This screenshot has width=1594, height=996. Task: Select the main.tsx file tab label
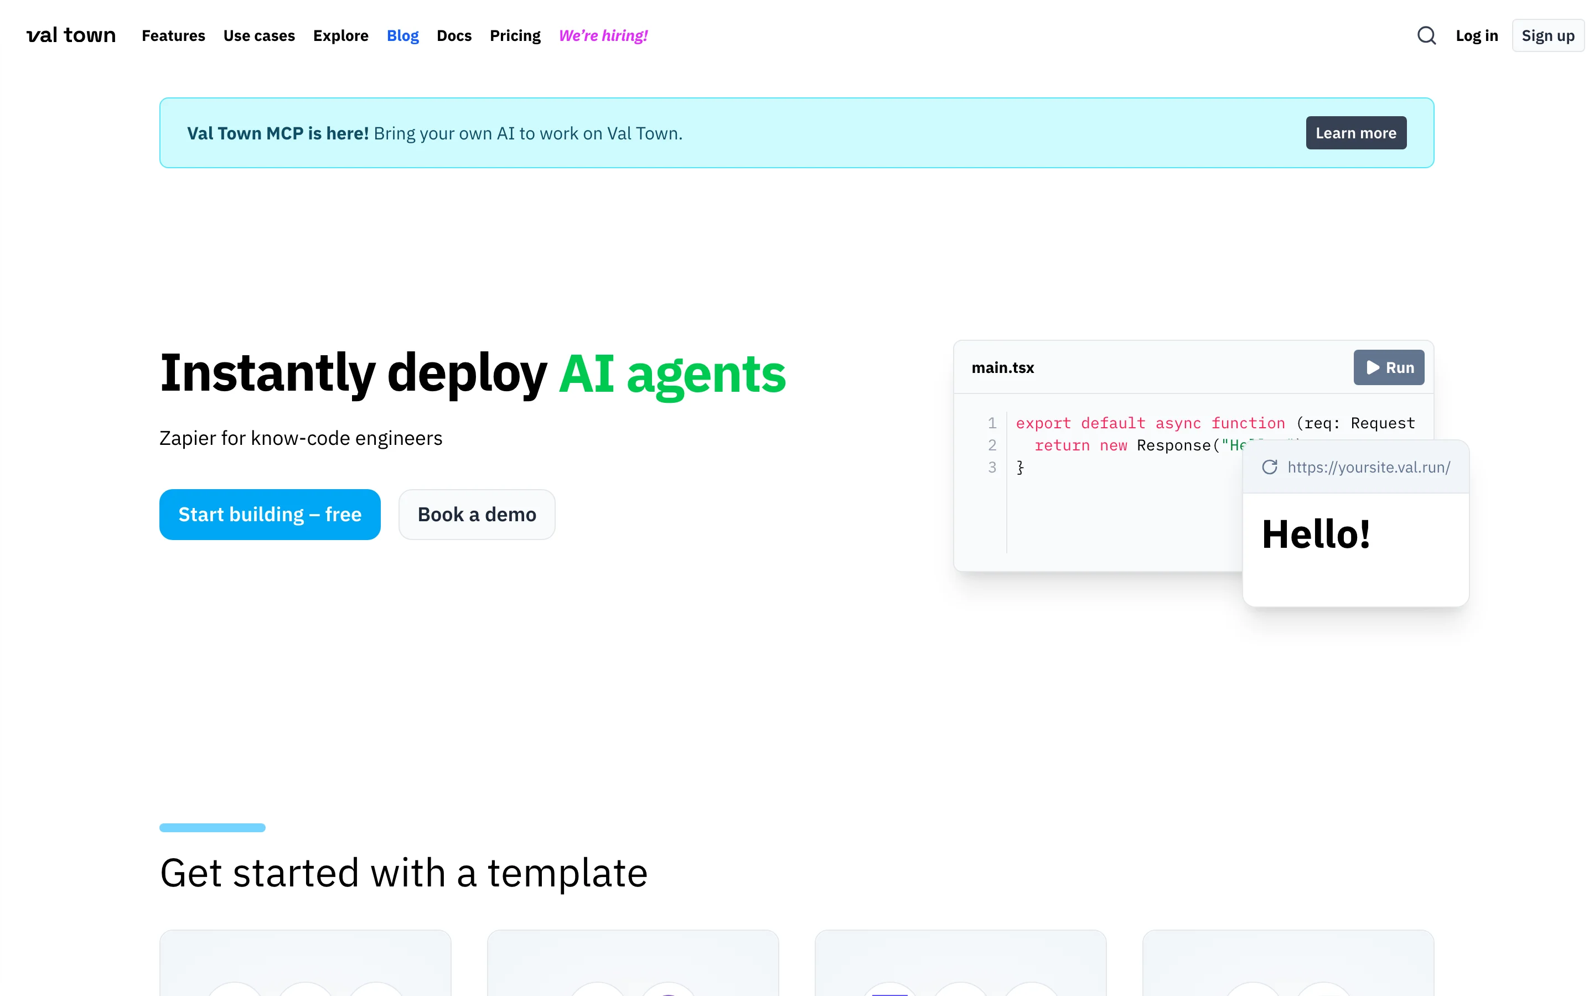coord(1002,367)
